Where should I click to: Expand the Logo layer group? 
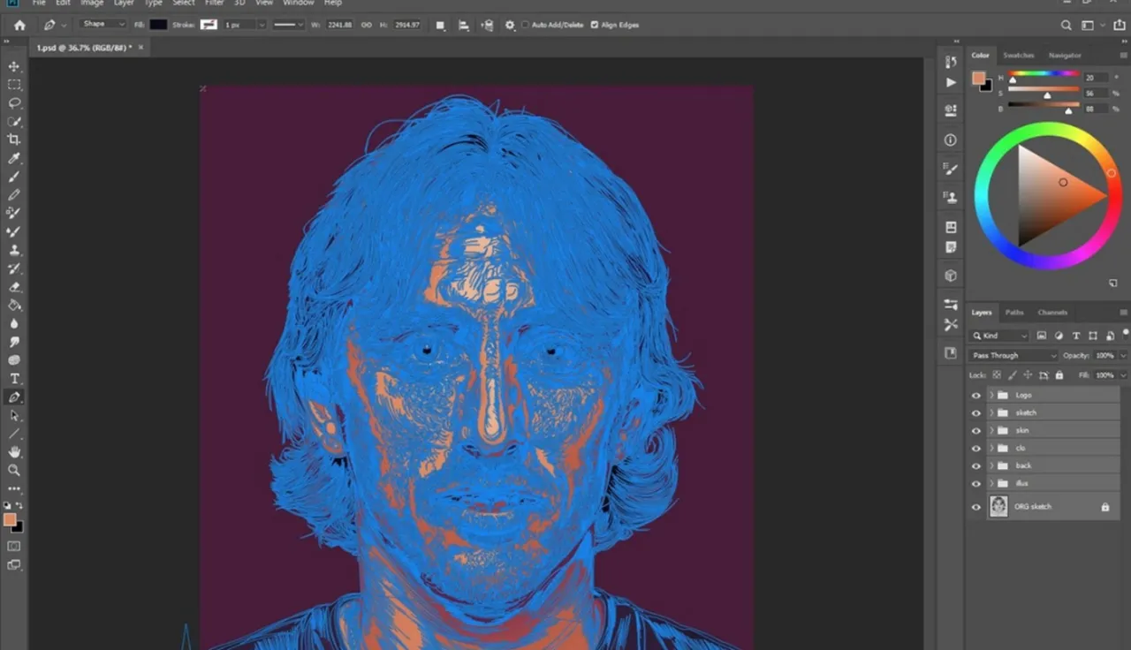991,396
